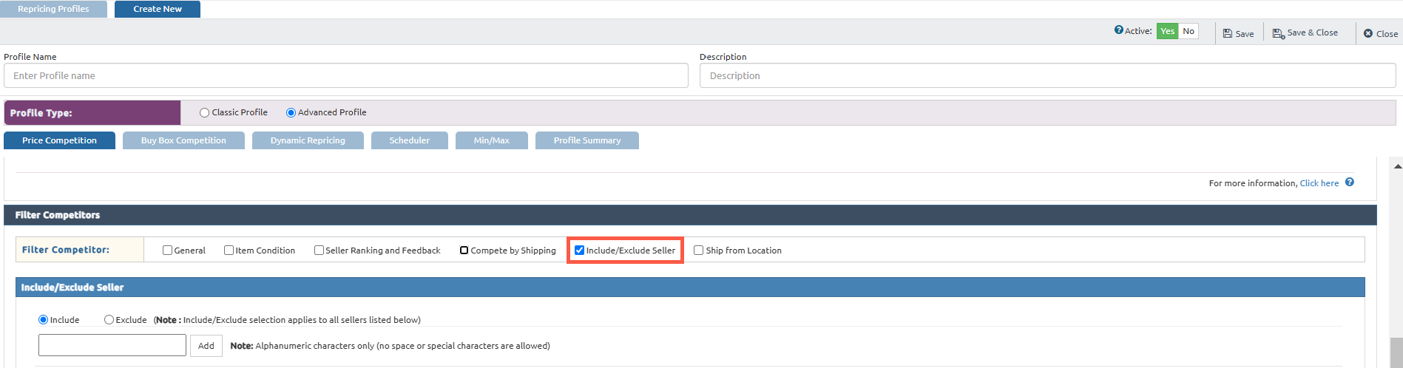Click the Close X icon
This screenshot has width=1403, height=368.
tap(1368, 33)
